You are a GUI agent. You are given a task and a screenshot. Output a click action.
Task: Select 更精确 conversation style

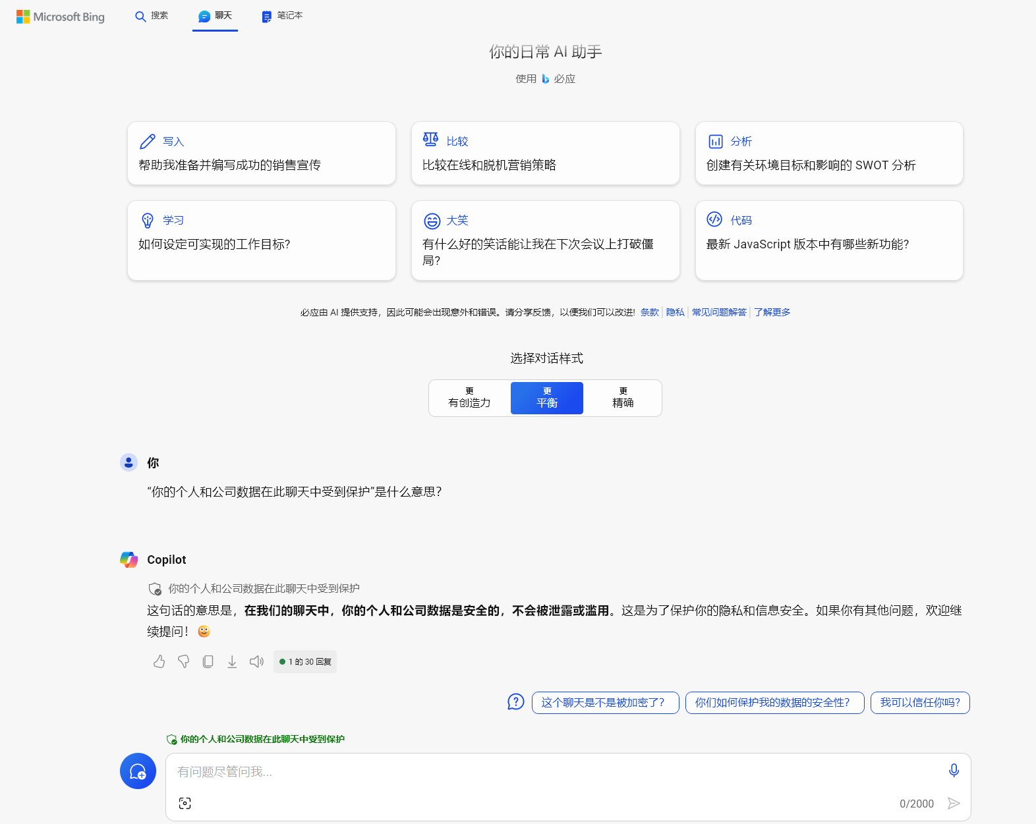(623, 398)
